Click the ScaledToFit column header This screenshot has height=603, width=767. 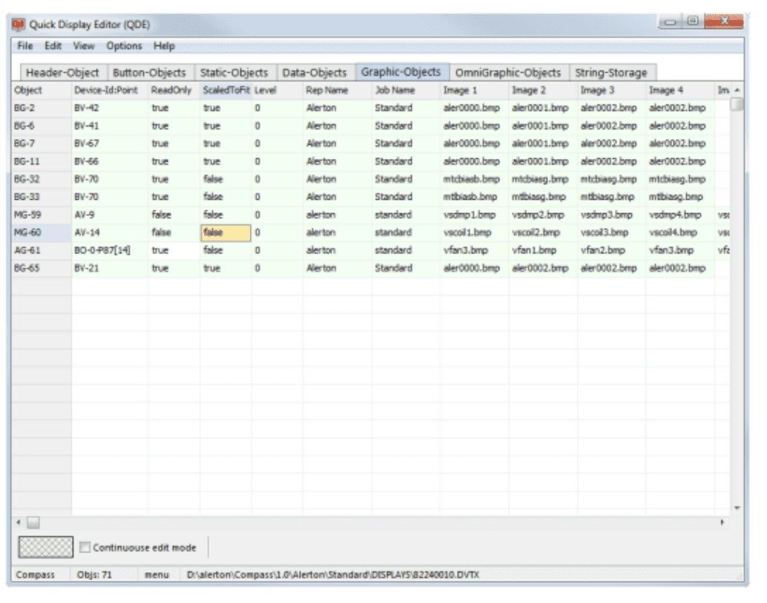click(x=226, y=91)
